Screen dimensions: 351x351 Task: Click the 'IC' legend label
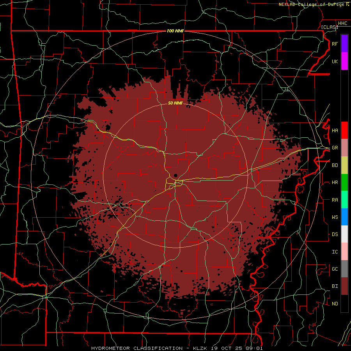coord(335,252)
